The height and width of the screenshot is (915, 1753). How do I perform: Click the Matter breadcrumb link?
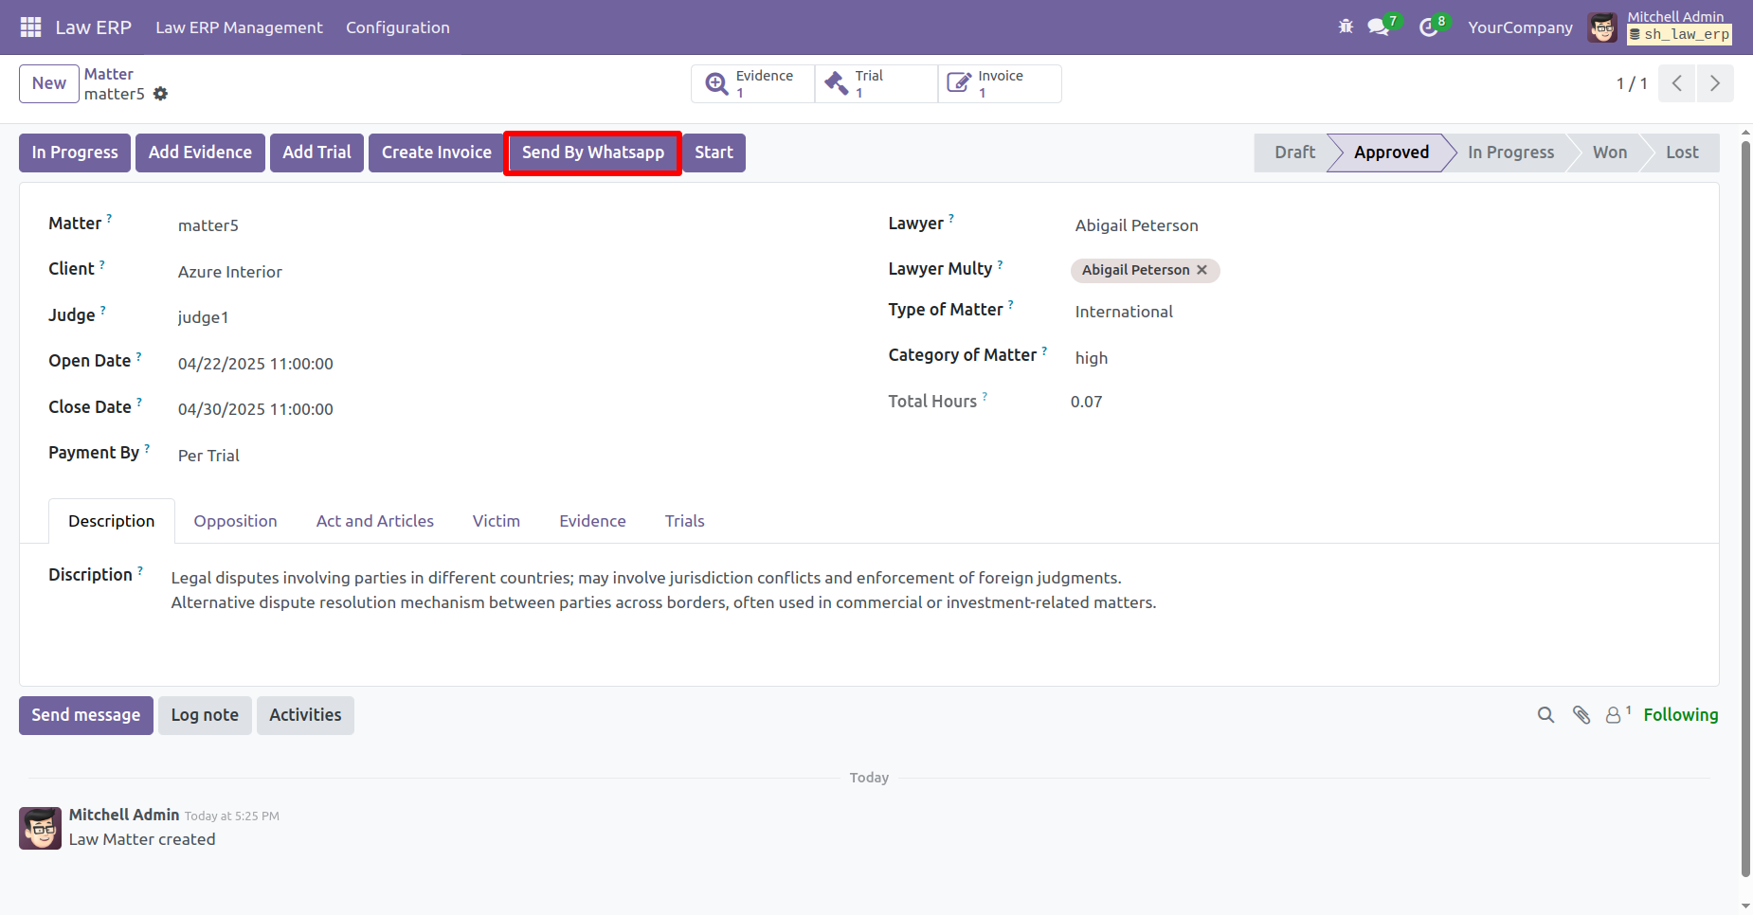tap(109, 74)
